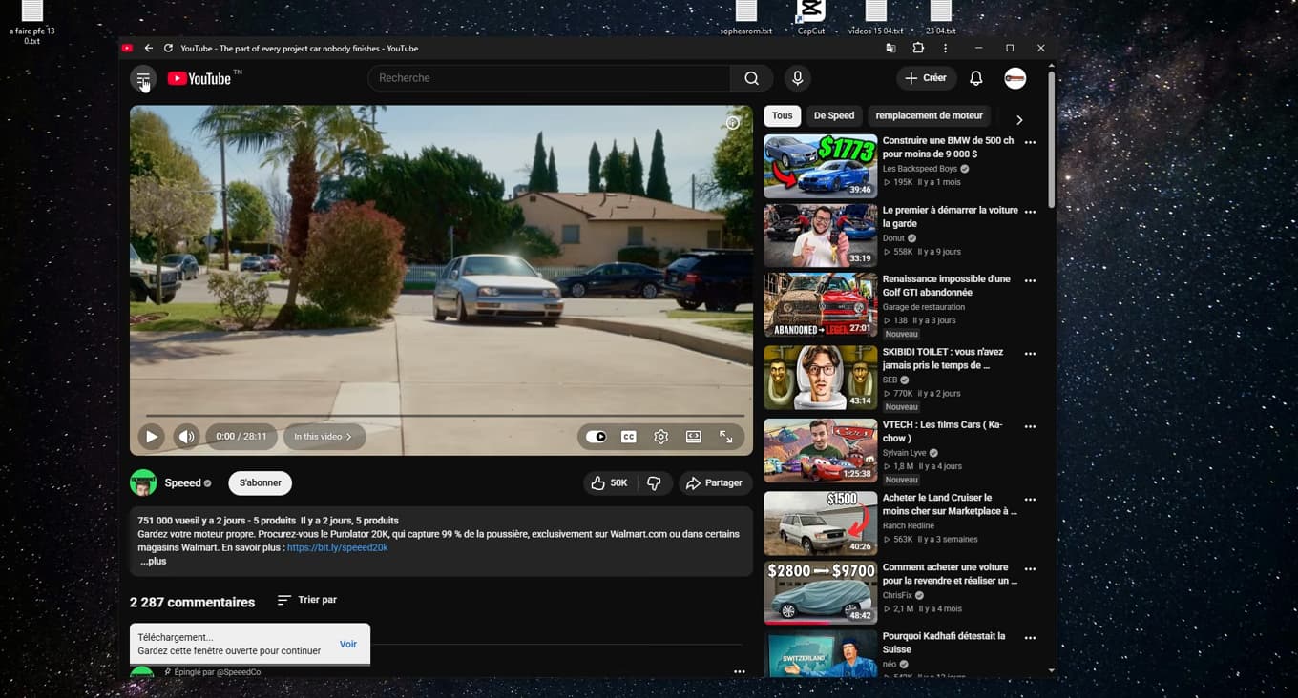Start voice search with microphone icon

click(798, 78)
